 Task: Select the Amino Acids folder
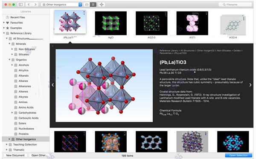24,107
